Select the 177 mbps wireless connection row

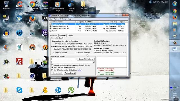coord(87,26)
